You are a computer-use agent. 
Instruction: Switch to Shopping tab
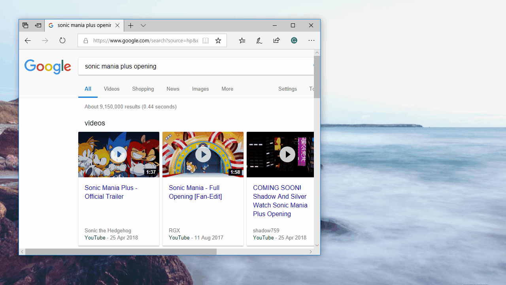[x=143, y=89]
